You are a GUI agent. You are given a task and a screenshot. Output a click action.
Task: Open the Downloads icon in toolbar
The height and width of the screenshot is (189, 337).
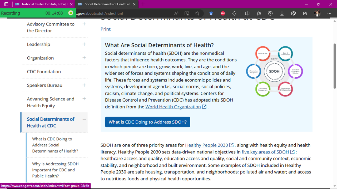coord(282,13)
